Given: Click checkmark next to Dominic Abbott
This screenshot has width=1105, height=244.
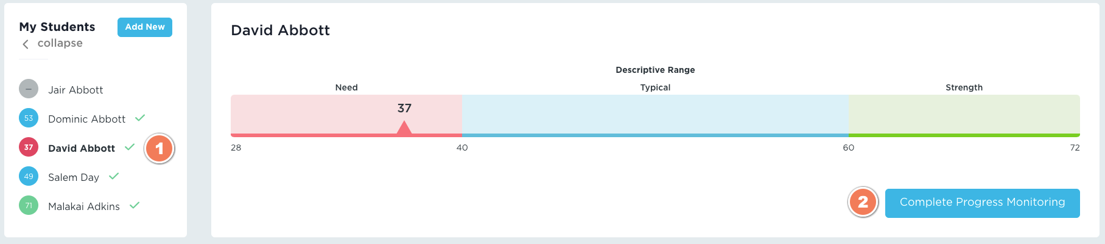Looking at the screenshot, I should 140,118.
